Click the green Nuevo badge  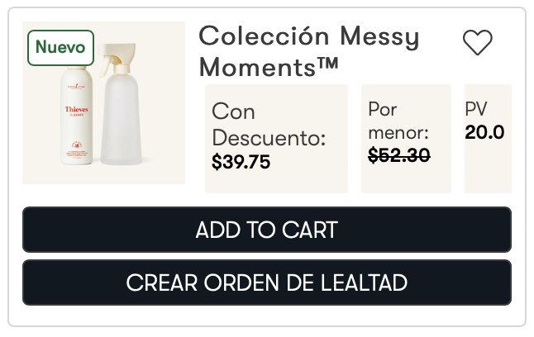click(x=61, y=47)
